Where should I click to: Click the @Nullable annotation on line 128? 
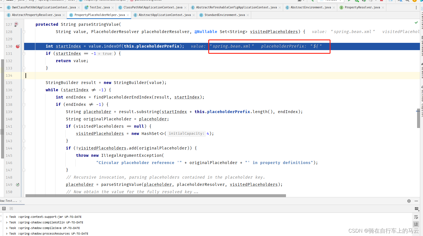206,32
